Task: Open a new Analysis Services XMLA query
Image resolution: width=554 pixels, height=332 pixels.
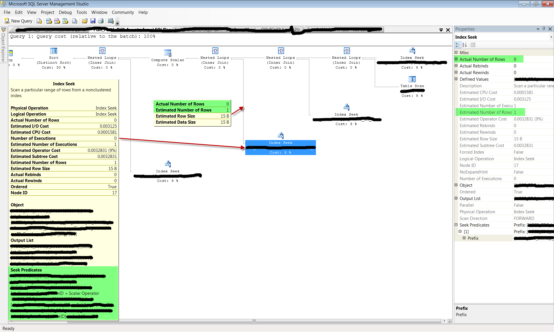Action: tap(65, 21)
